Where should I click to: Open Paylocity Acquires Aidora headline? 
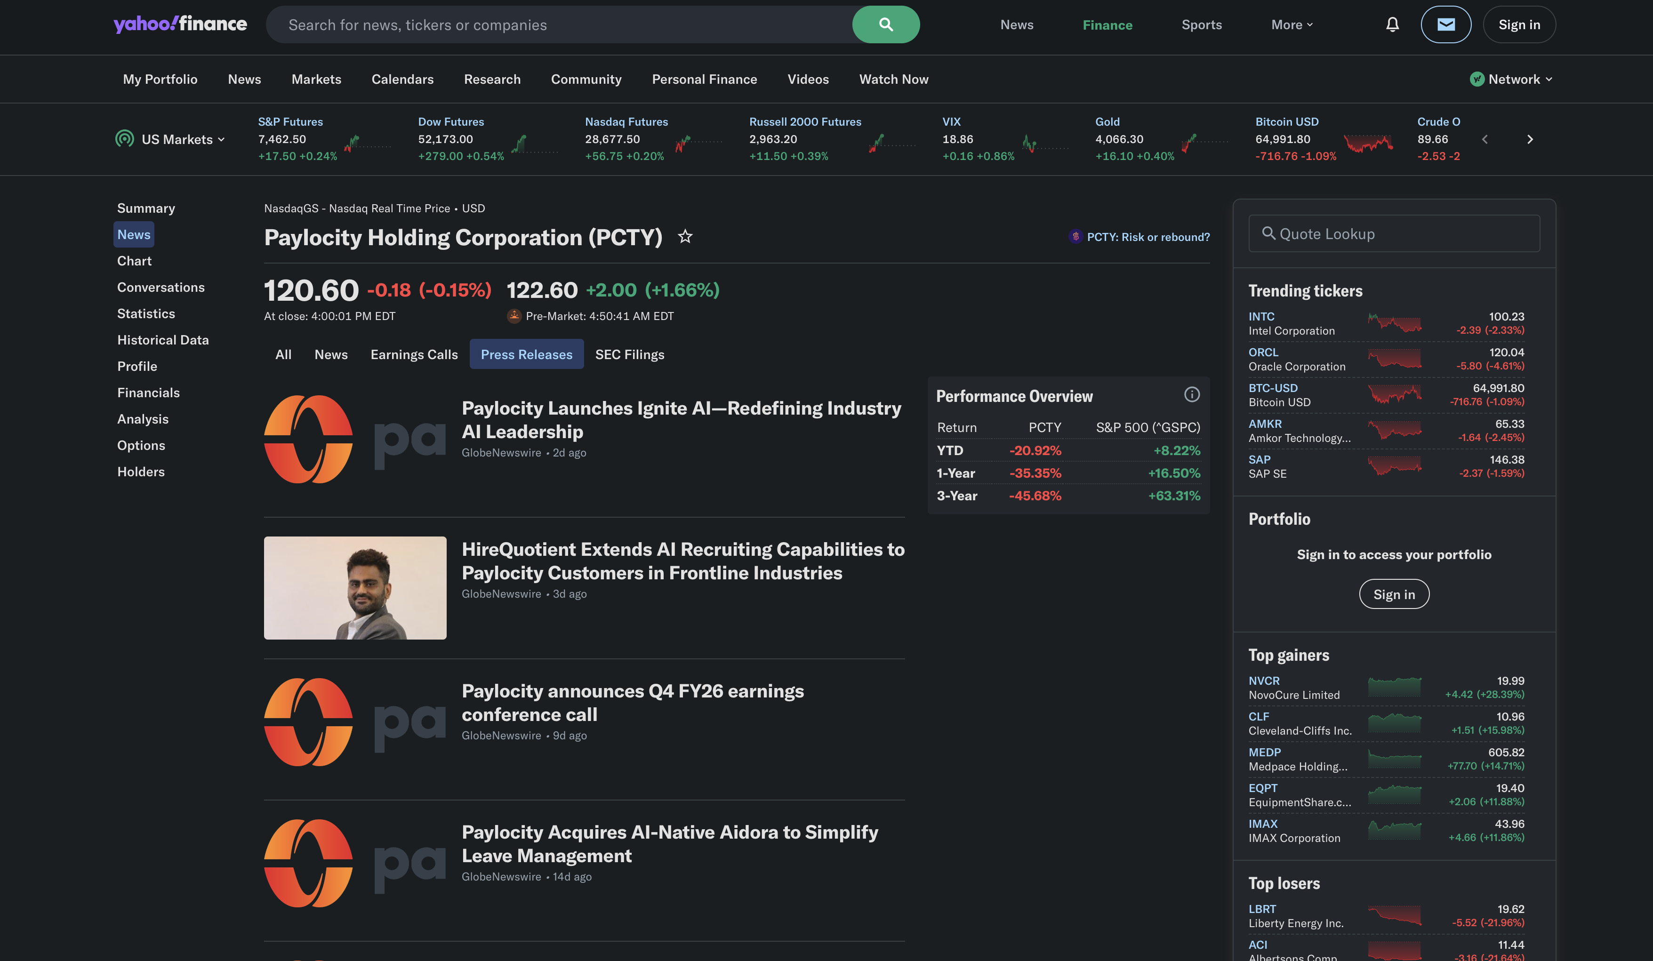coord(670,843)
